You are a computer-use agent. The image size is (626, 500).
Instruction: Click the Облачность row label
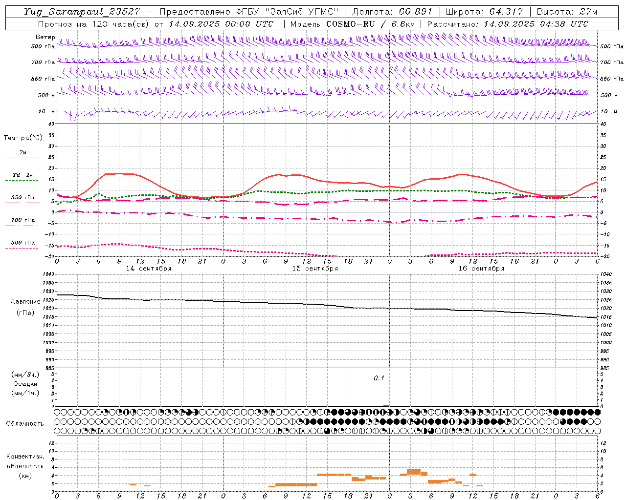click(25, 423)
